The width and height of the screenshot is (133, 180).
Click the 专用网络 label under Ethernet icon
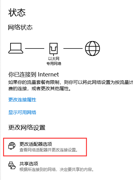[54, 63]
